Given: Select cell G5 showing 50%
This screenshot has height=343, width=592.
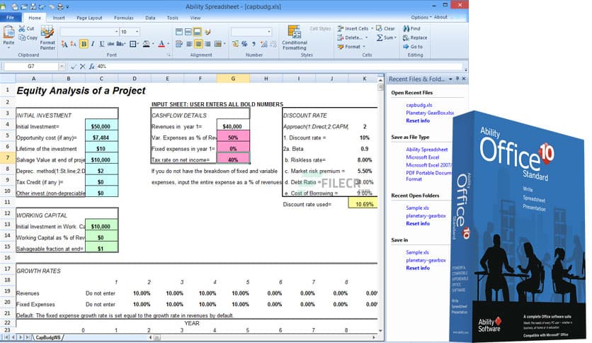Looking at the screenshot, I should 233,137.
